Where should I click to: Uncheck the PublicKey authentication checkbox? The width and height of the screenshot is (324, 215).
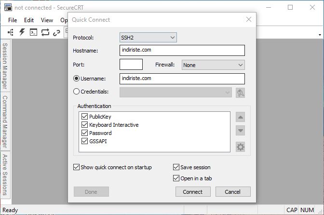click(84, 117)
